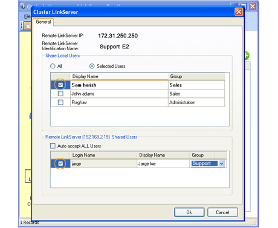Screen dimensions: 278x228
Task: Click the green add icon in background window
Action: coord(247,56)
